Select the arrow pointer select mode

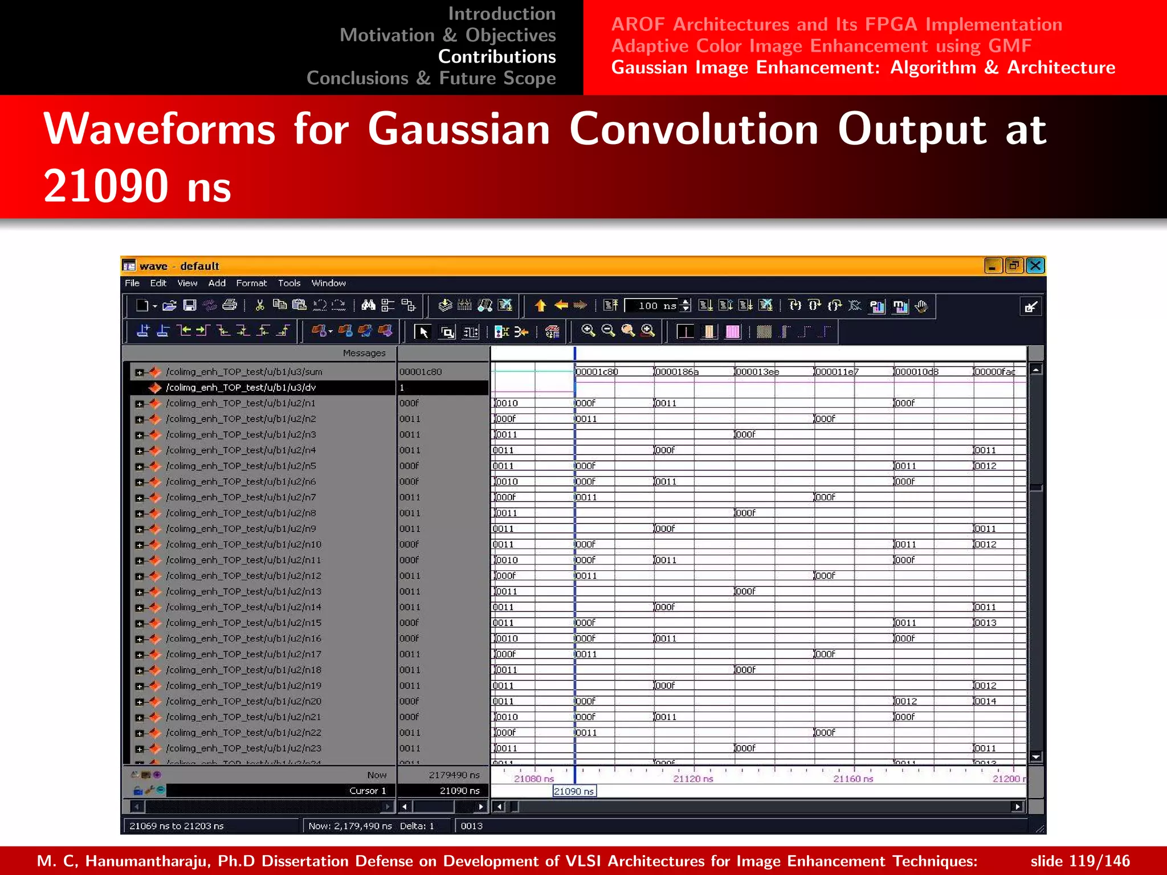point(423,332)
